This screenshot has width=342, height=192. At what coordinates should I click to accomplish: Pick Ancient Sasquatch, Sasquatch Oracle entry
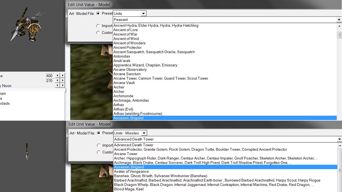coord(225,52)
